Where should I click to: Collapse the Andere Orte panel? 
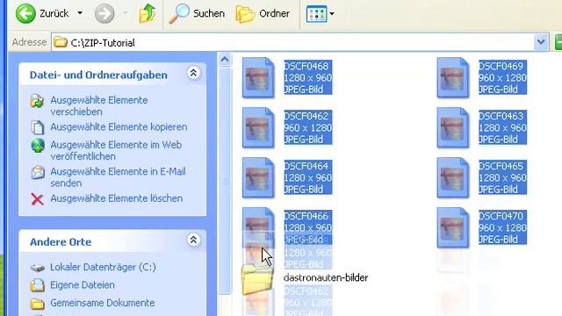click(x=193, y=240)
